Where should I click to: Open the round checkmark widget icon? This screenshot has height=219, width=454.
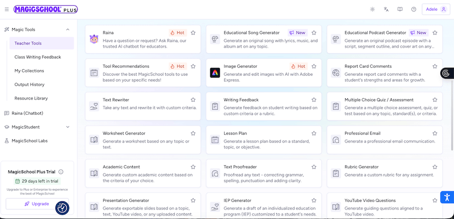tap(62, 208)
